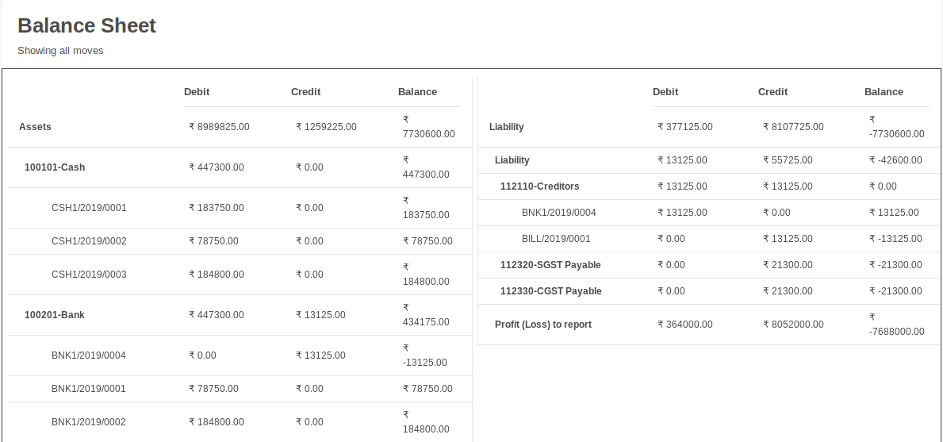Viewport: 943px width, 442px height.
Task: Click the Balance Sheet title
Action: point(86,25)
